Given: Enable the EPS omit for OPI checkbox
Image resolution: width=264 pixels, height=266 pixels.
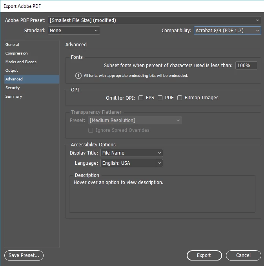Looking at the screenshot, I should coord(141,98).
